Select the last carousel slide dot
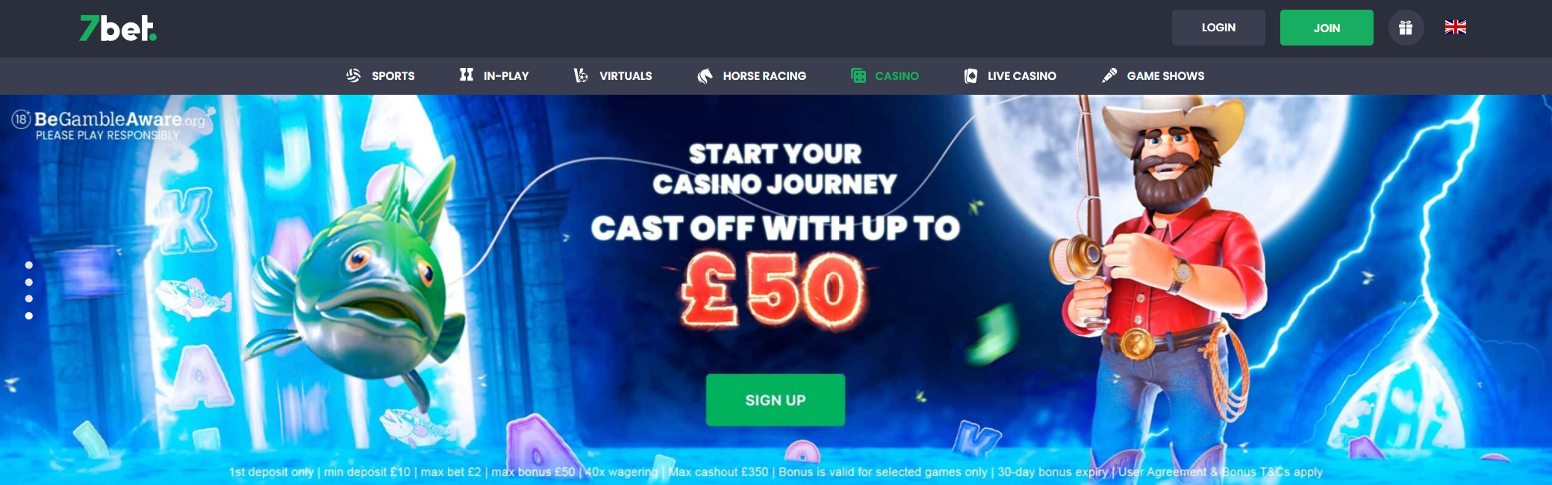The image size is (1552, 485). 29,316
